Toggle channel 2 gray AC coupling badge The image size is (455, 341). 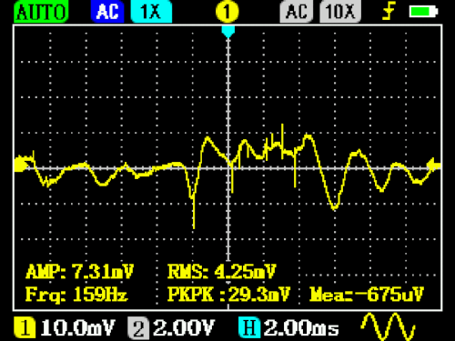click(296, 12)
